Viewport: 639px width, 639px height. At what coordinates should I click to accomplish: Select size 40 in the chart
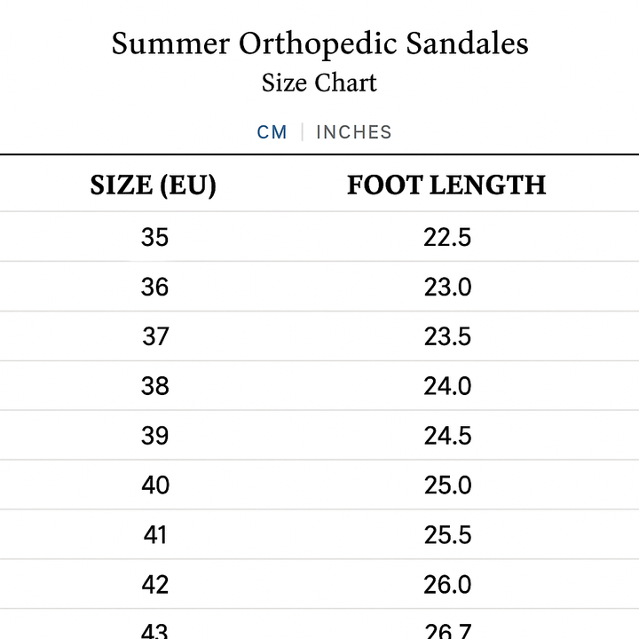pyautogui.click(x=154, y=486)
